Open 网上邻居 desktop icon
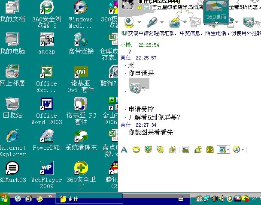 click(x=12, y=75)
